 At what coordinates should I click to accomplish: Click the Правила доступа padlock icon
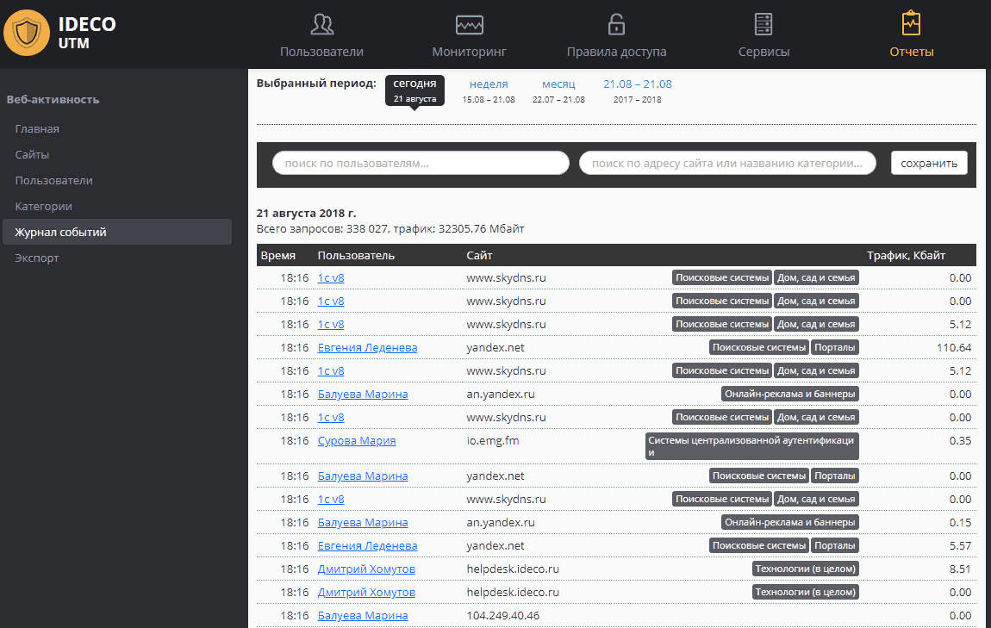(x=616, y=24)
